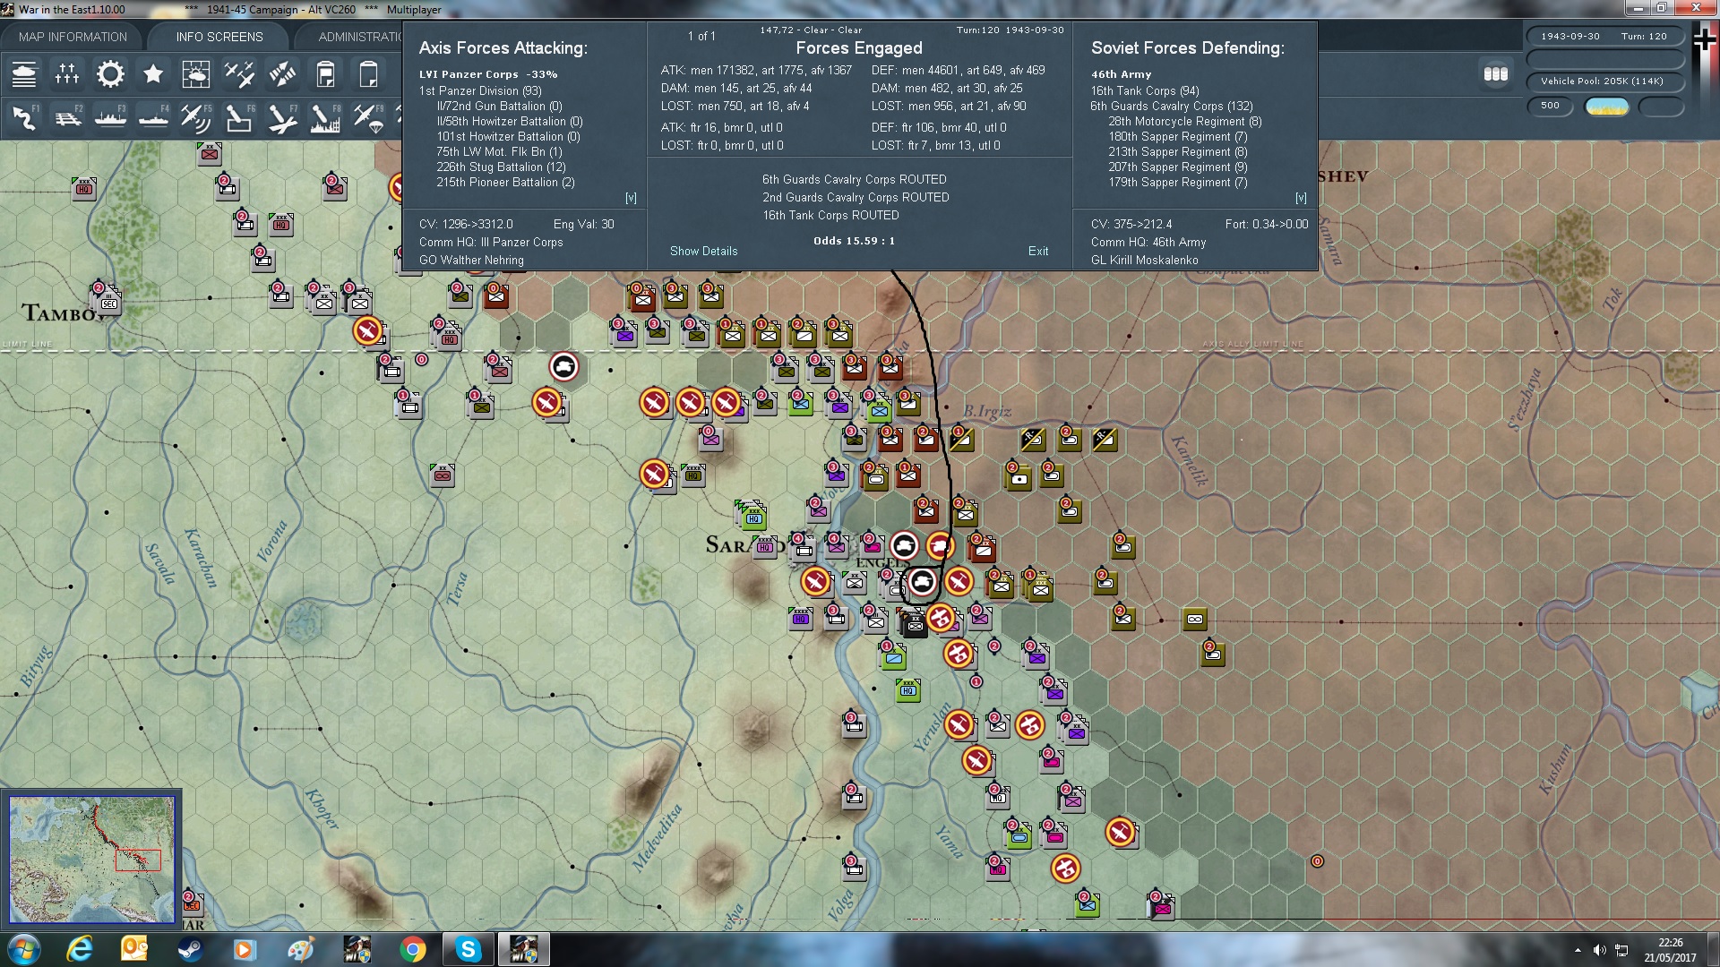Toggle F2 rail mode
This screenshot has height=967, width=1720.
[x=67, y=118]
